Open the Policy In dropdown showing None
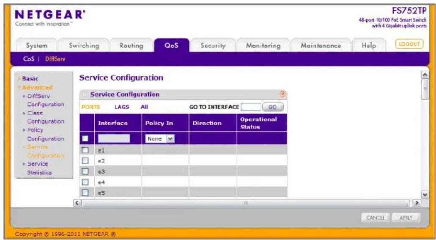436x240 pixels. point(160,139)
